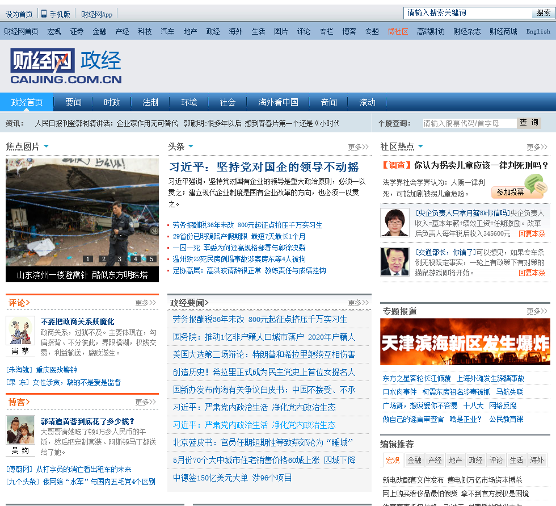556x506 pixels.
Task: Open the 海外看中国 navigation tab
Action: pyautogui.click(x=278, y=103)
